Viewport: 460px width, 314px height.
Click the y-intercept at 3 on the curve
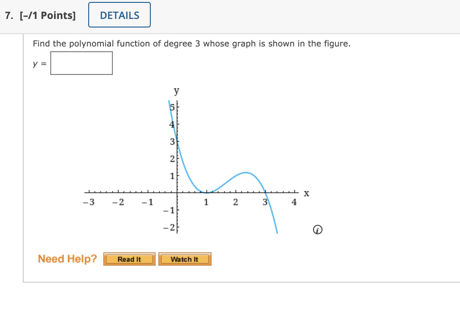tap(176, 141)
